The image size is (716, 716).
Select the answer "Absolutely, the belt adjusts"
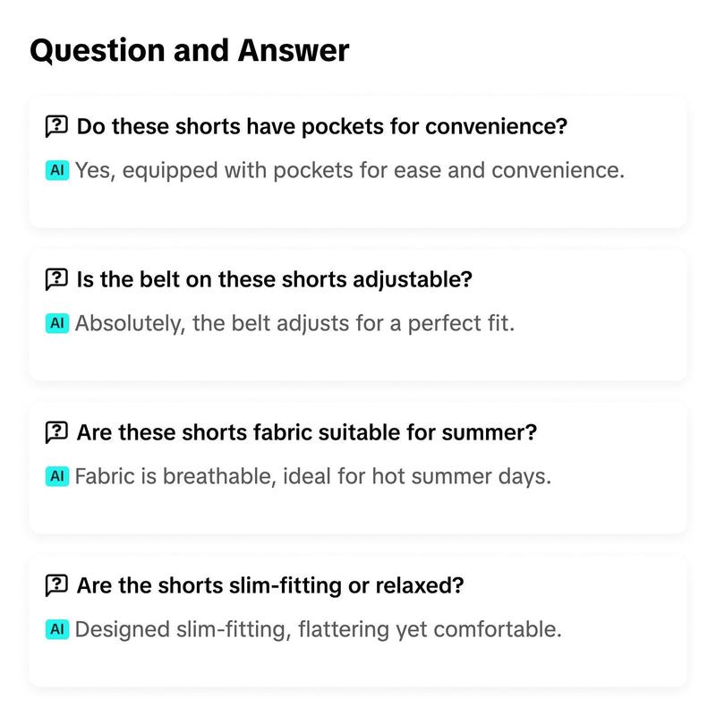(x=295, y=324)
